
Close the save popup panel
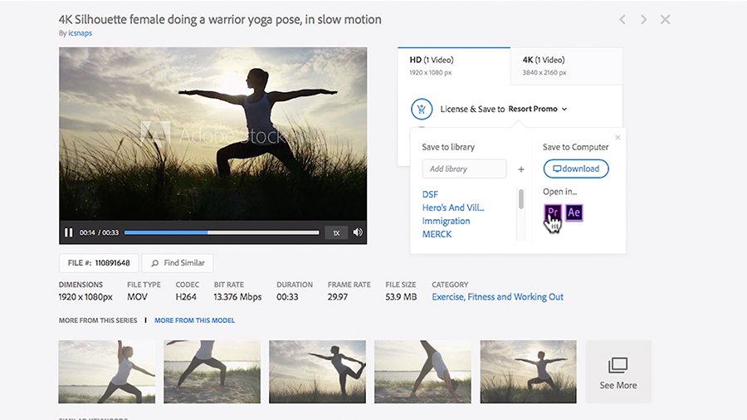618,138
